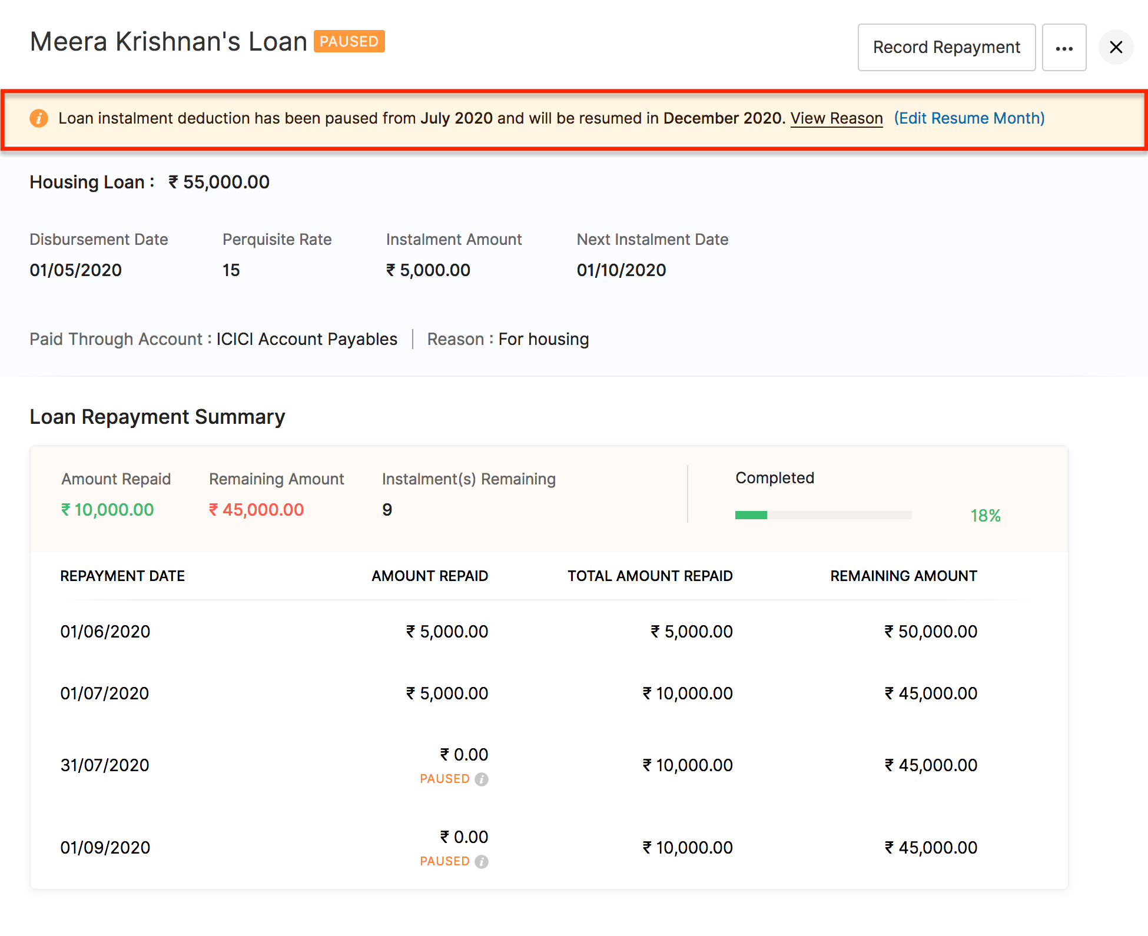This screenshot has width=1148, height=936.
Task: Click the Next Instalment Date value 01/10/2020
Action: [621, 270]
